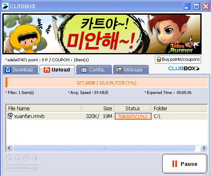
Task: Click the Status column header
Action: coord(133,108)
